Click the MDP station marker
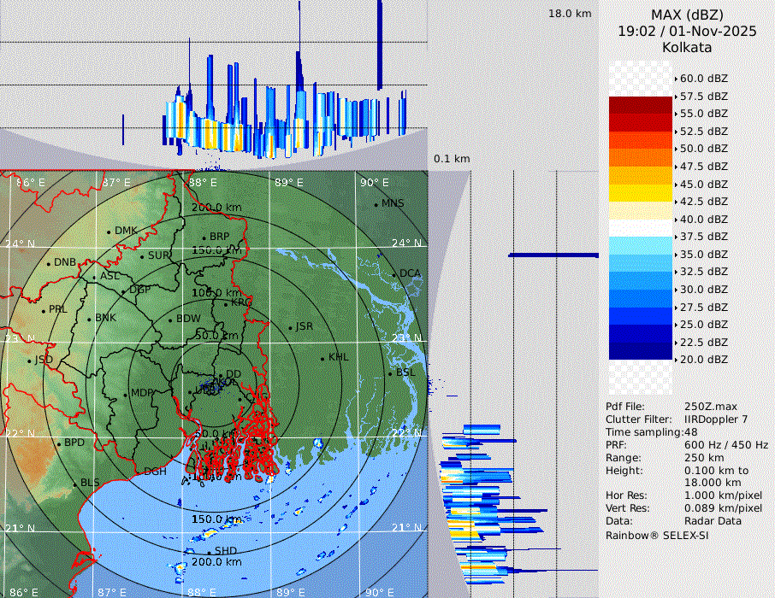 pos(125,394)
